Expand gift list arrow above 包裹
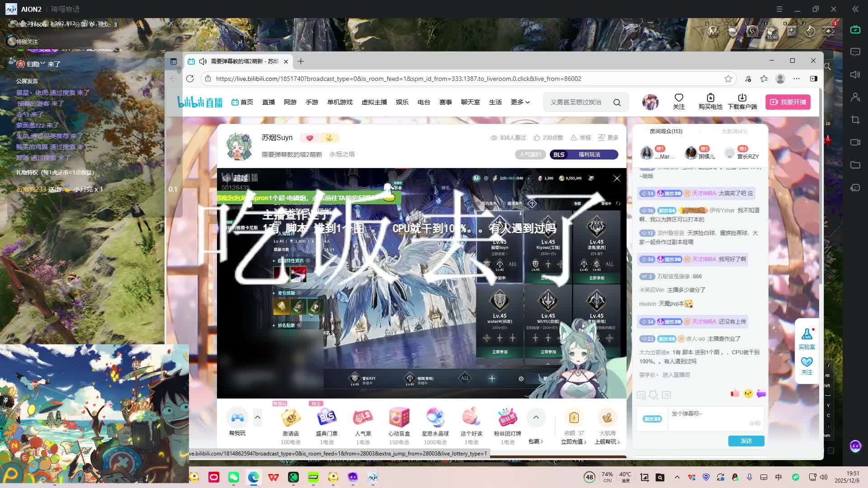Image resolution: width=868 pixels, height=488 pixels. (536, 418)
